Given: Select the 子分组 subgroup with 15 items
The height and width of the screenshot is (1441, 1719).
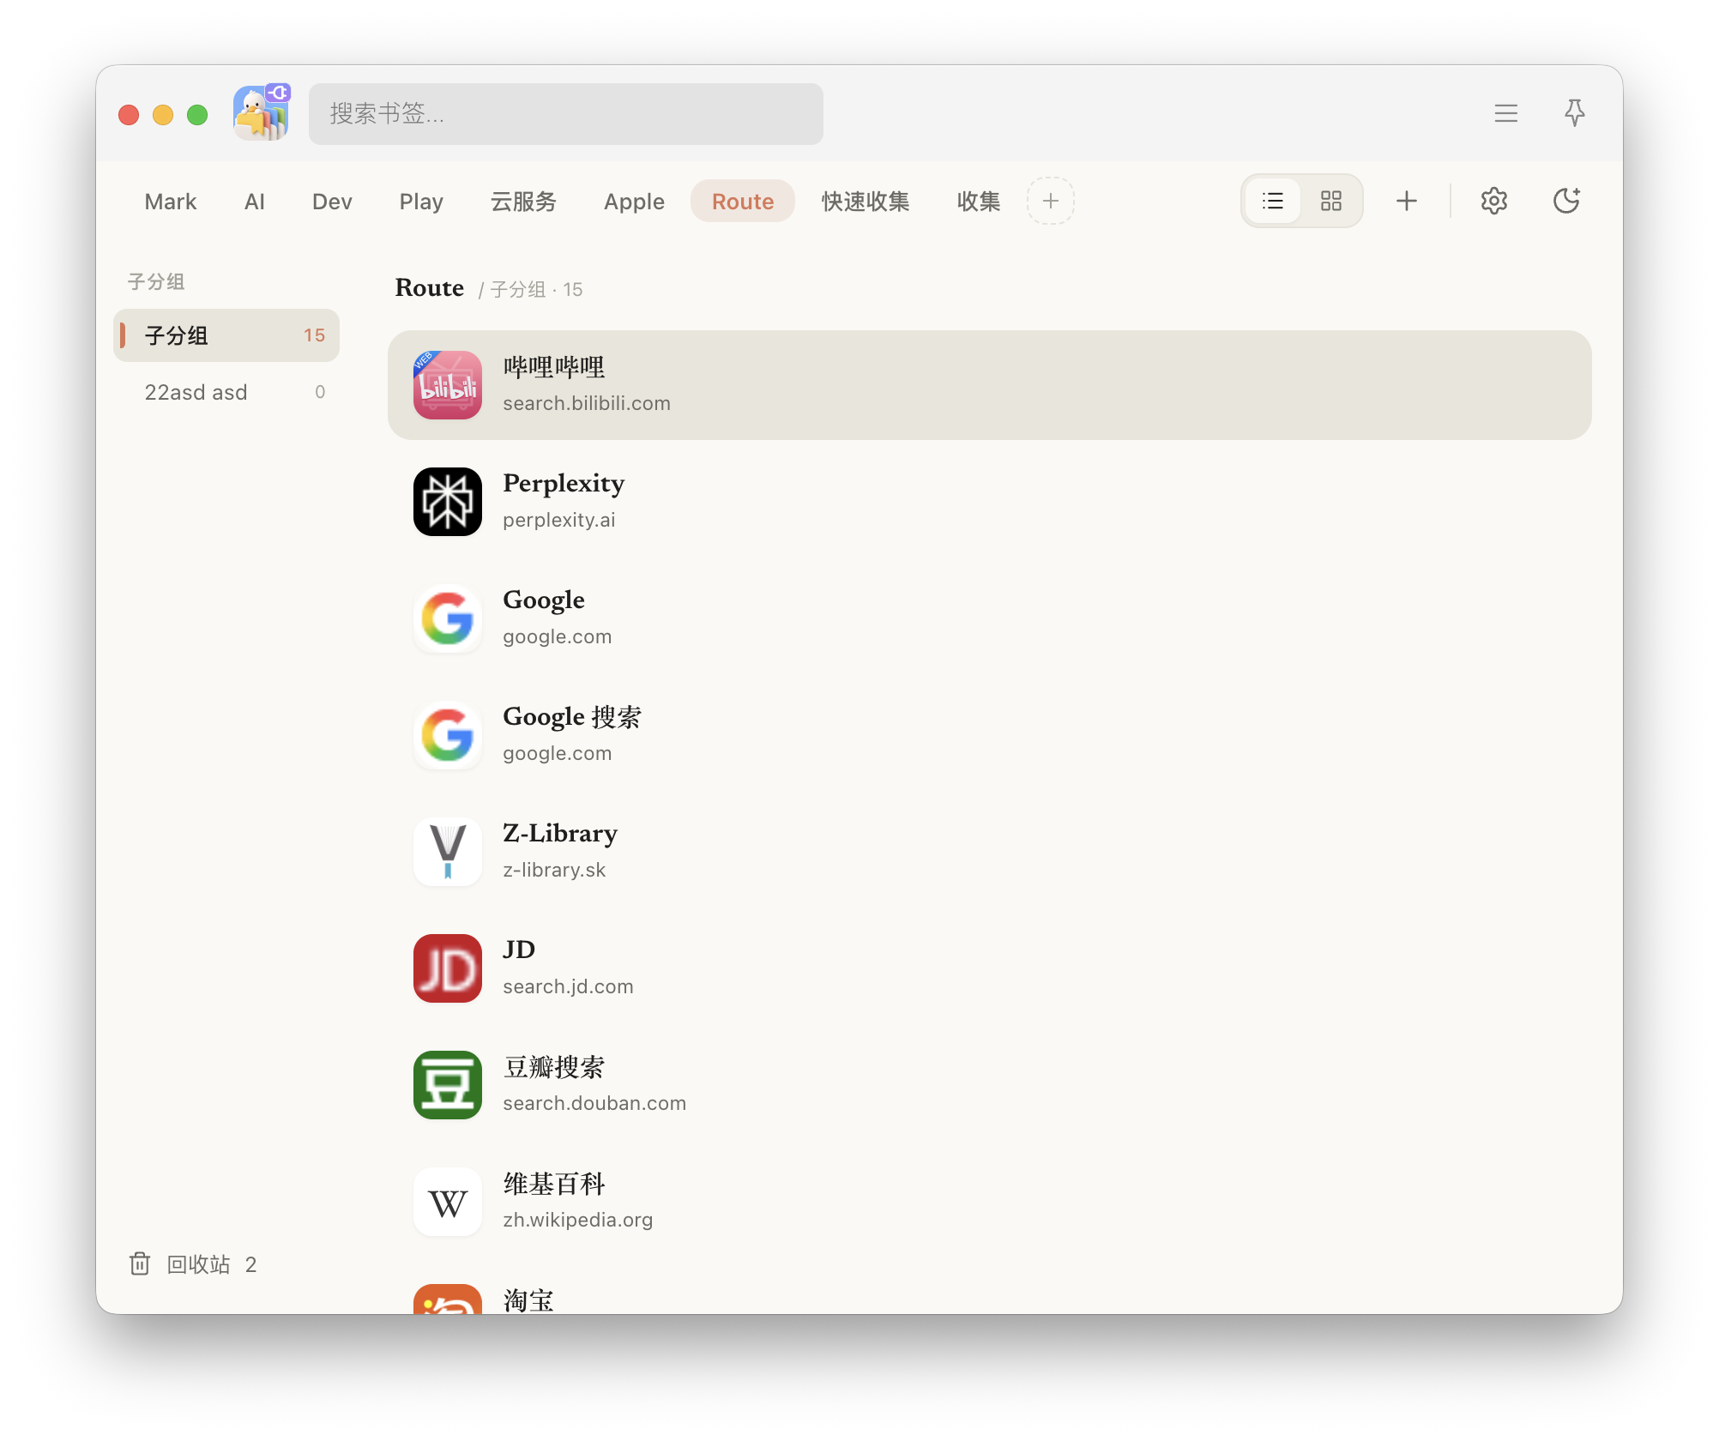Looking at the screenshot, I should pos(226,335).
